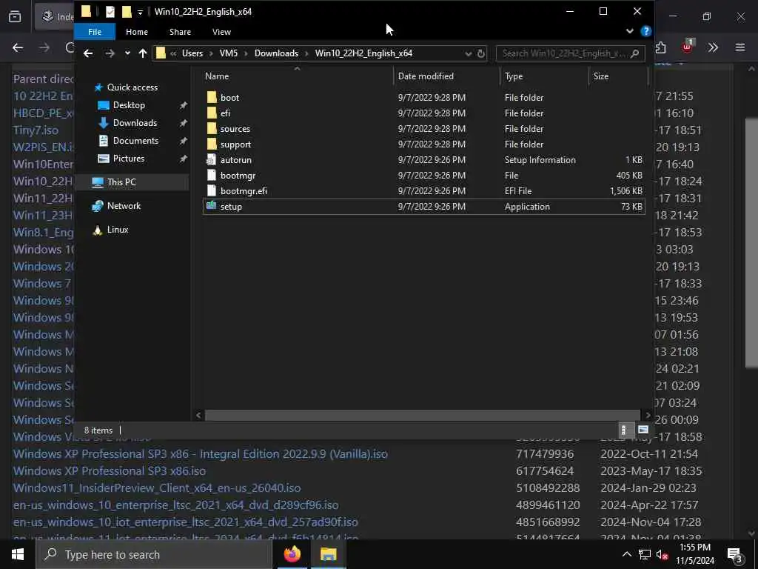Click the Back arrow in File Explorer
This screenshot has width=758, height=569.
tap(88, 53)
